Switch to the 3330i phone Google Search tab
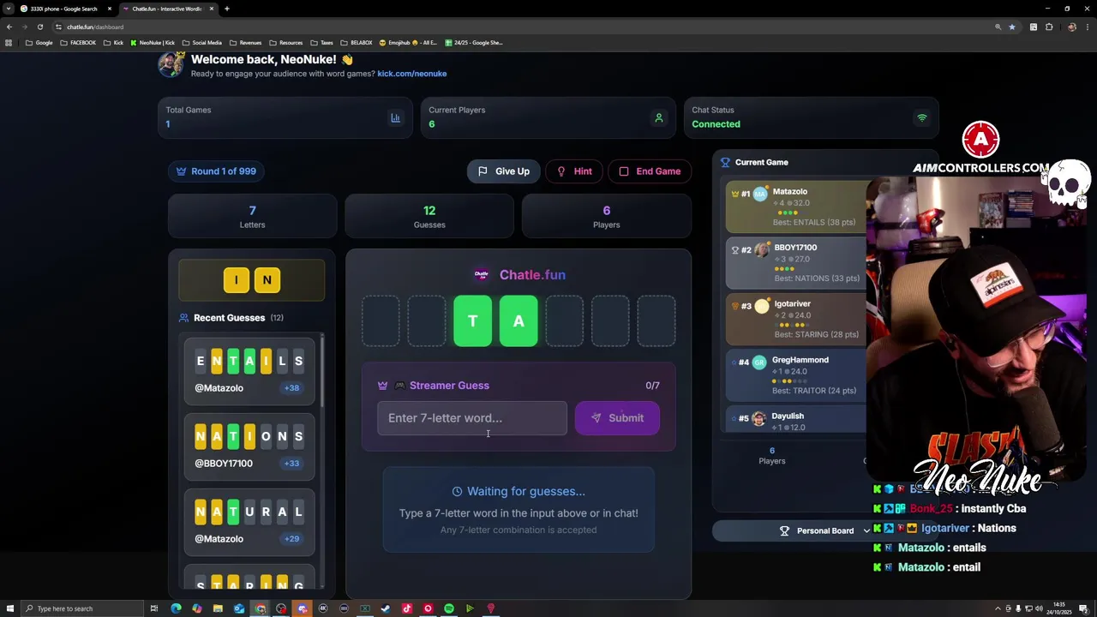Image resolution: width=1097 pixels, height=617 pixels. [64, 9]
